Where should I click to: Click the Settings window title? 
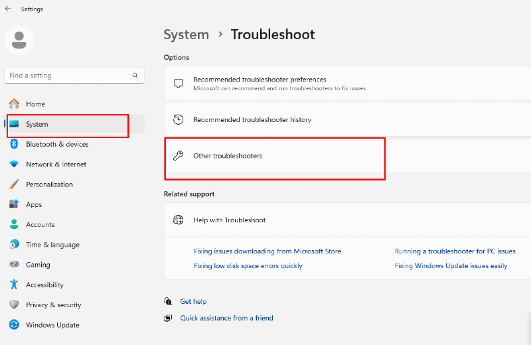[32, 9]
